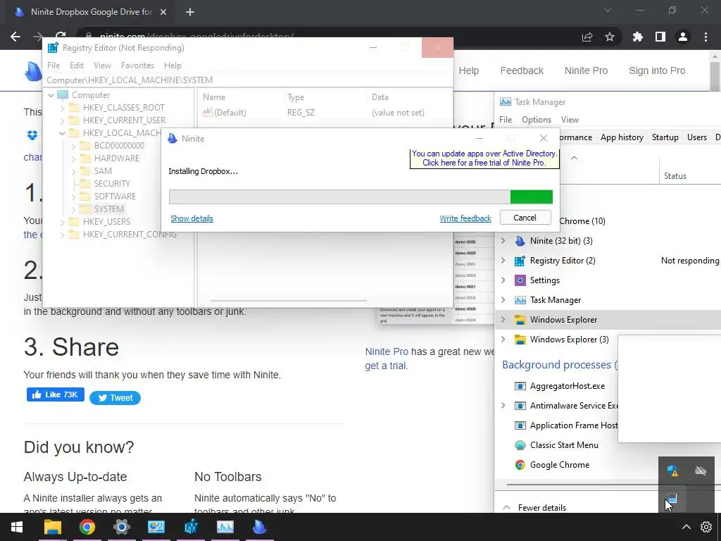Screen dimensions: 721x541
Task: Open the OneDrive cloud icon in the tray overflow
Action: point(701,471)
